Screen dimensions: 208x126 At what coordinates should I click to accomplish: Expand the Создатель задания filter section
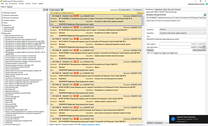[x=2, y=20]
